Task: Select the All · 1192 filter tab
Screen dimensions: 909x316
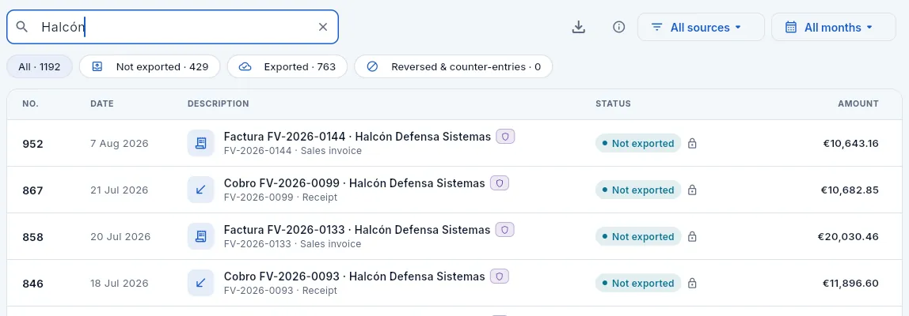Action: 40,66
